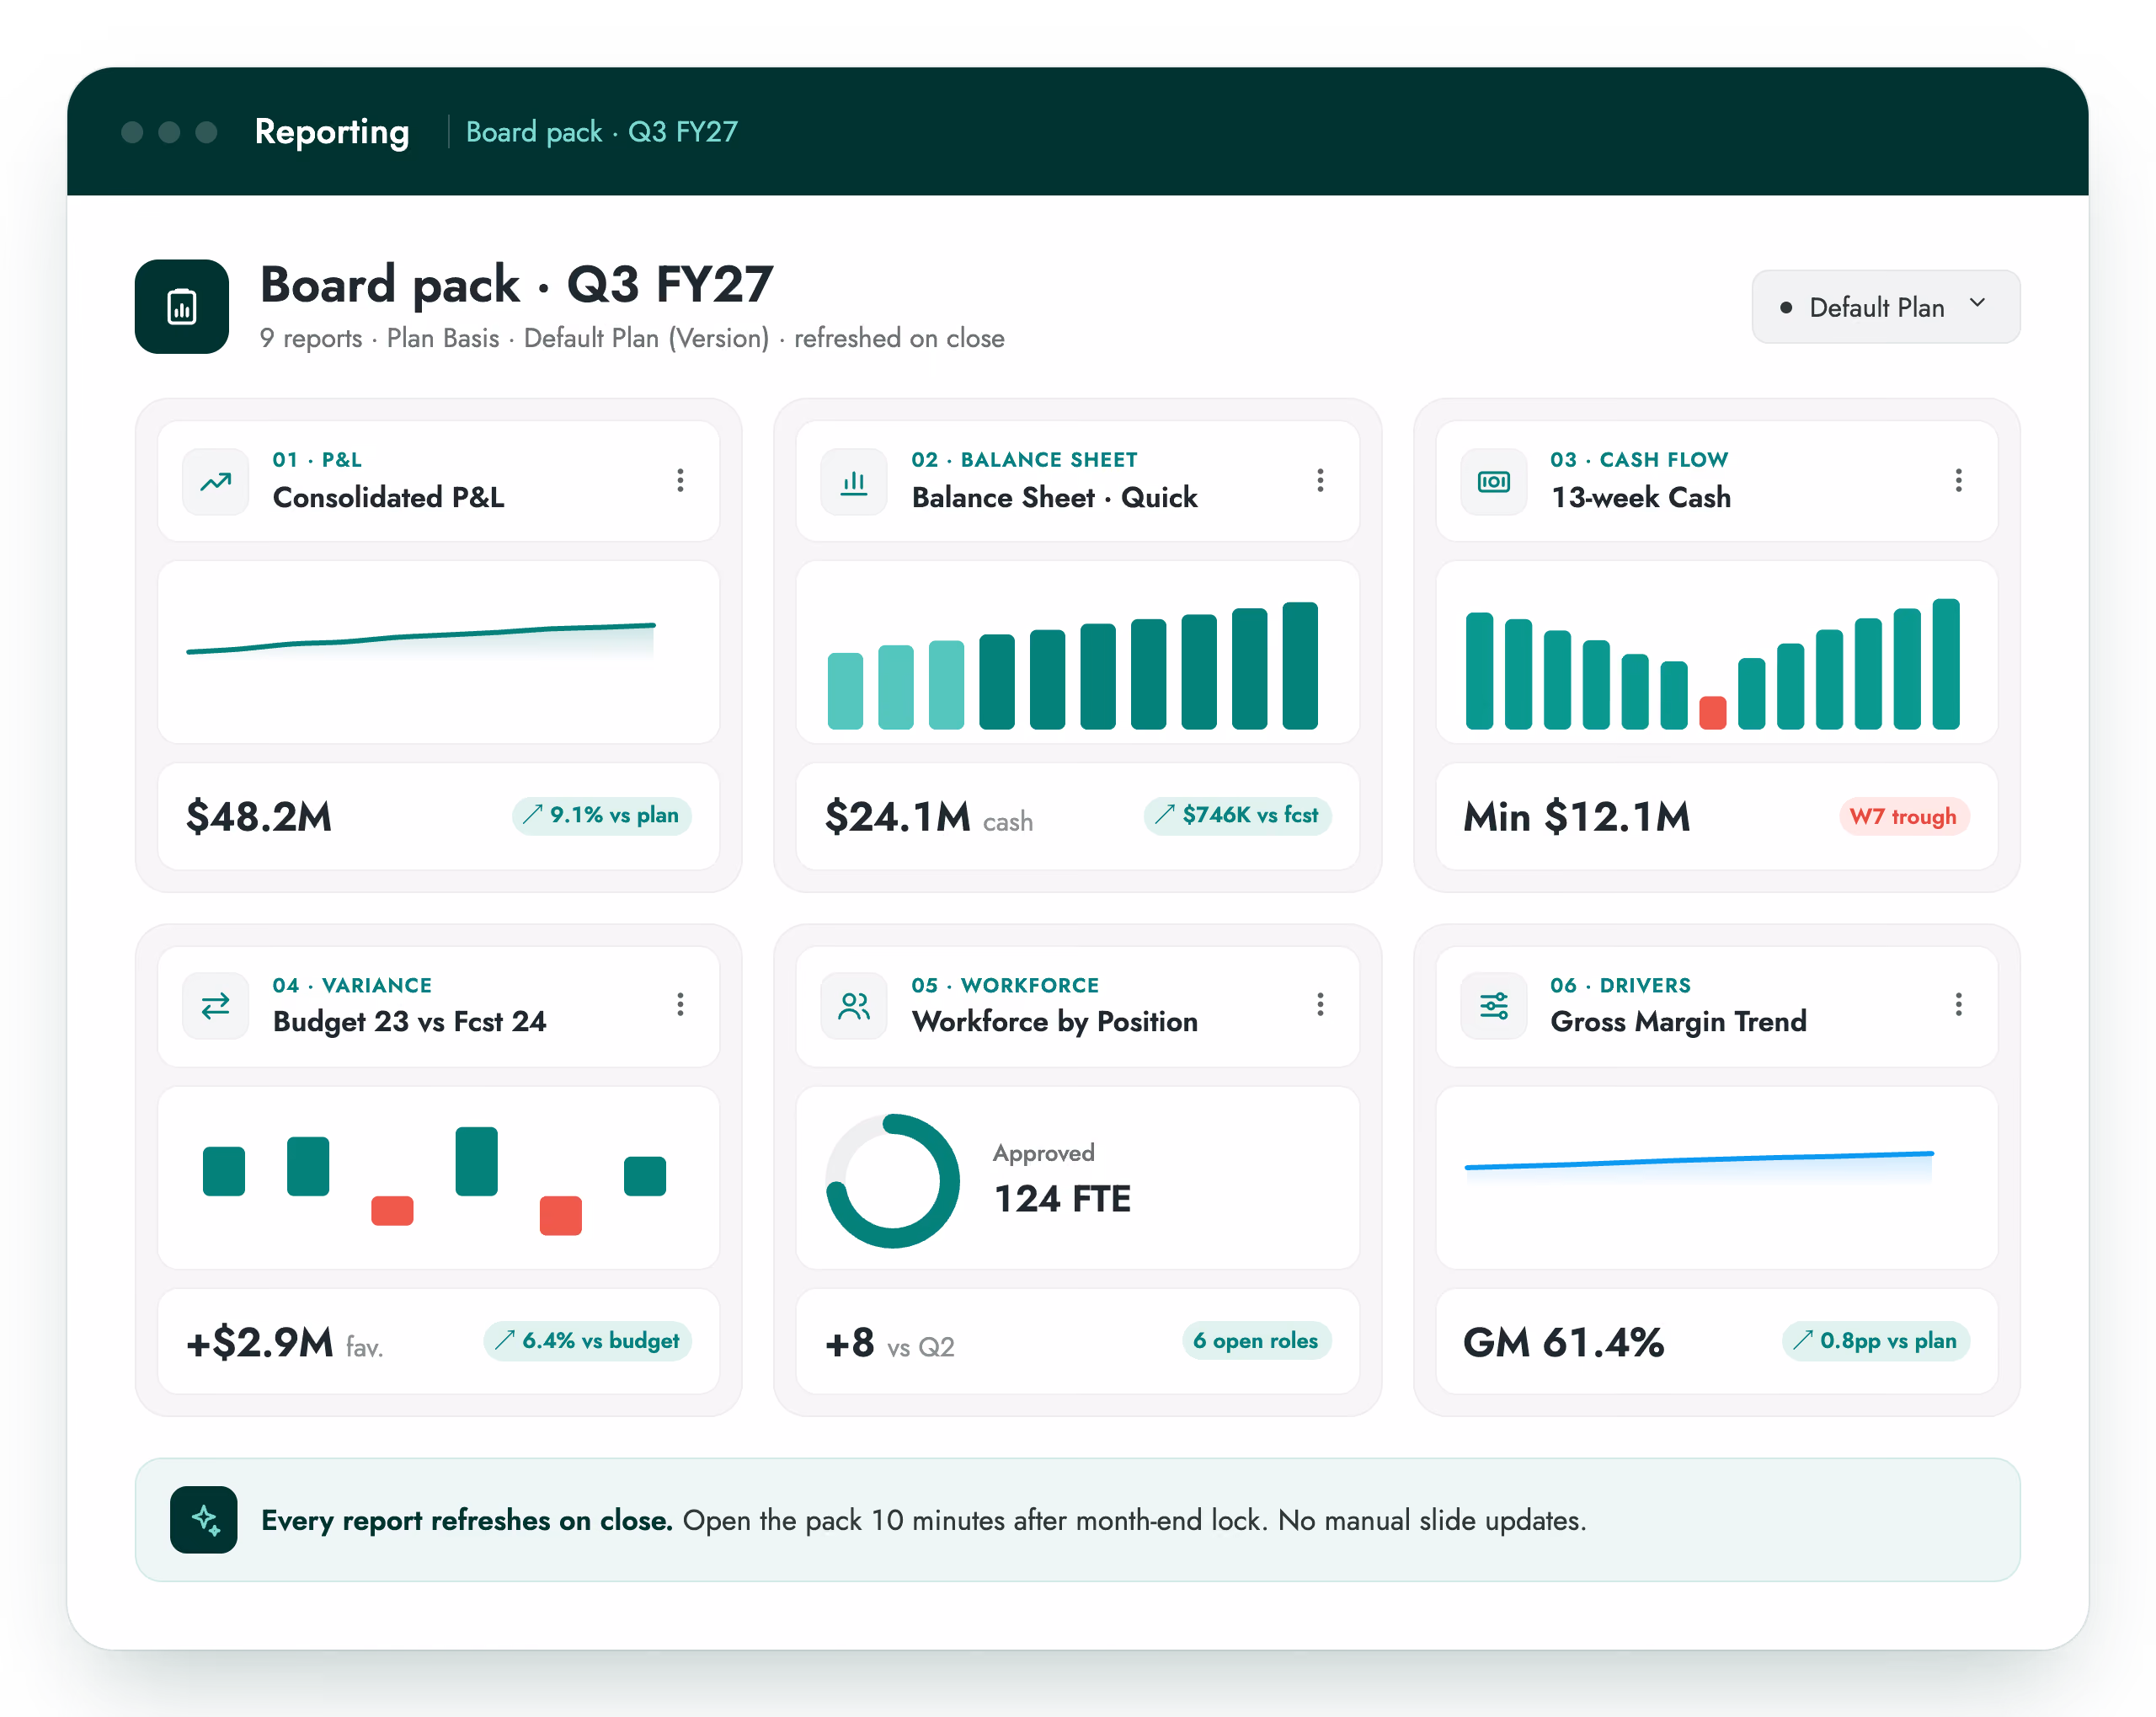
Task: Click the Variance swap arrows icon
Action: (216, 1006)
